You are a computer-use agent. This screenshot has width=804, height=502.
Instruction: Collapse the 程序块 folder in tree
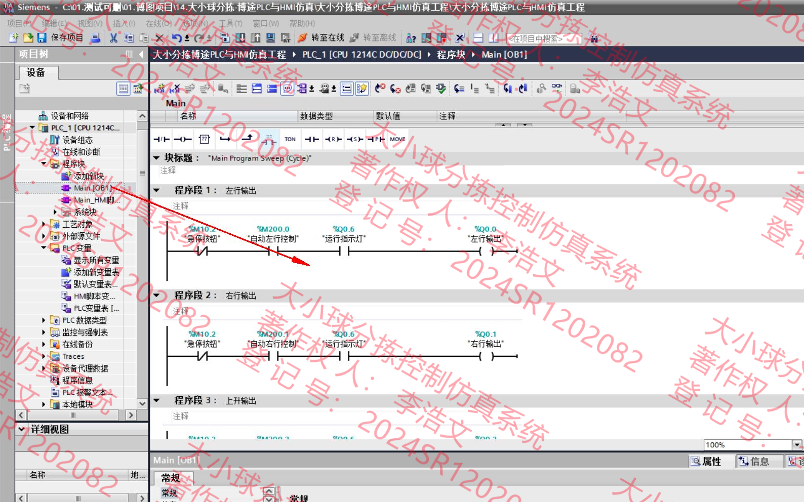[44, 163]
